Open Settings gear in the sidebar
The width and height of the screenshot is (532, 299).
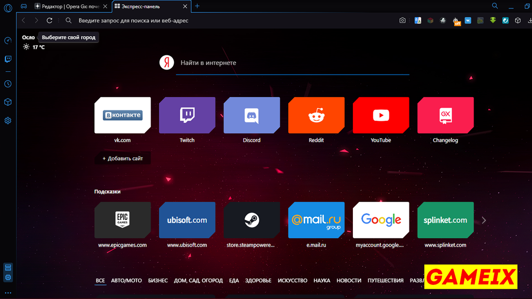8,120
